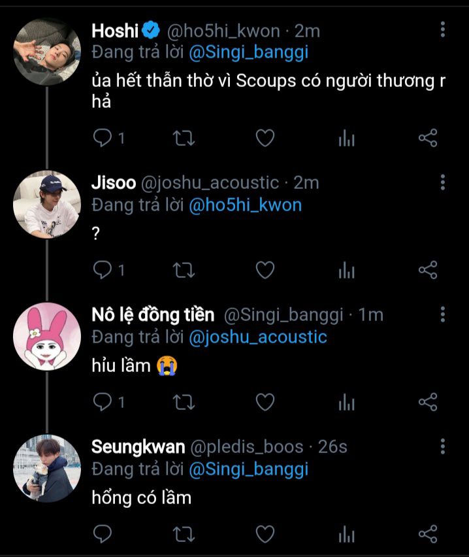Open more options on Seungkwan's tweet

click(x=443, y=447)
